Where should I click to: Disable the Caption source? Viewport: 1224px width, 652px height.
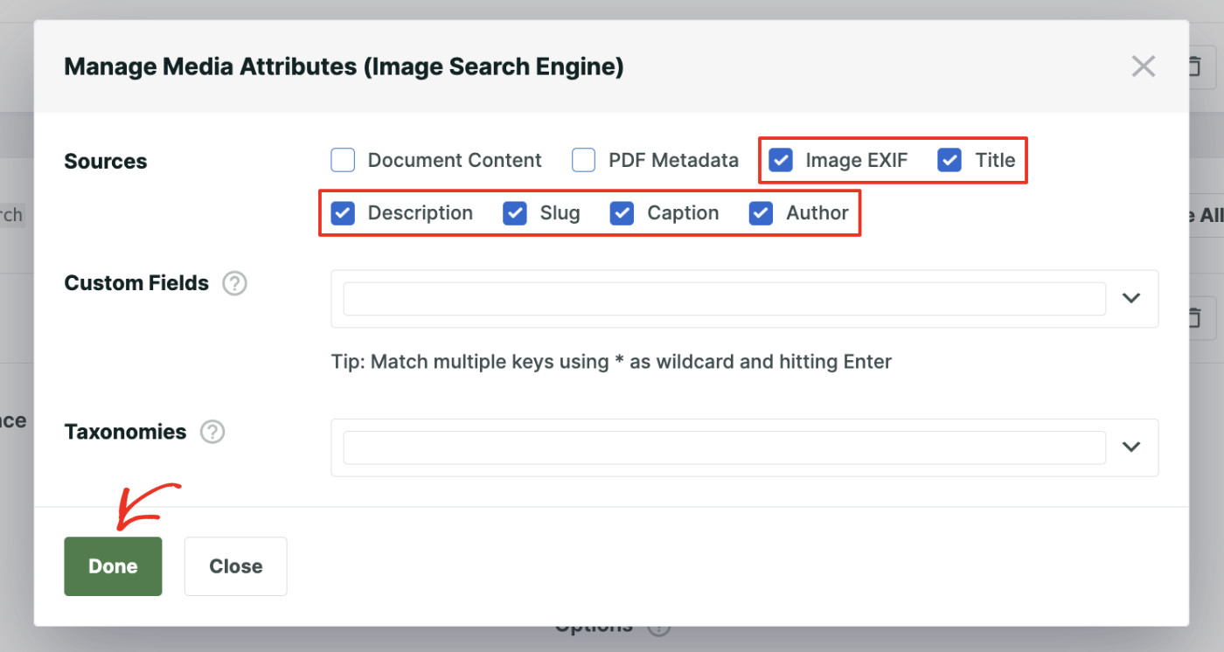tap(622, 212)
